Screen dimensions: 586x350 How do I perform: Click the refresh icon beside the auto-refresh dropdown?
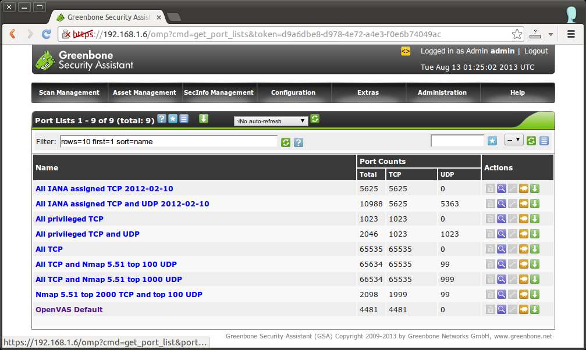[315, 119]
